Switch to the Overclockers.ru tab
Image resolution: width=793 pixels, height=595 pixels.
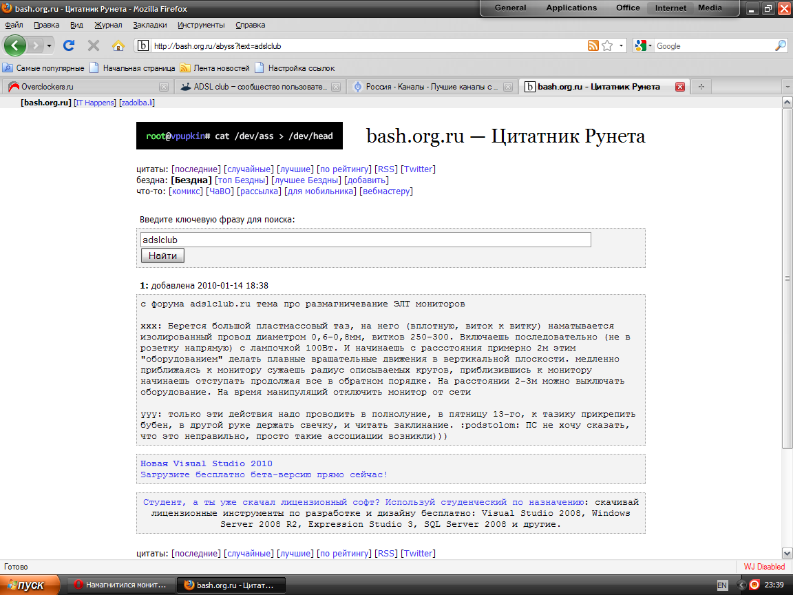click(87, 87)
